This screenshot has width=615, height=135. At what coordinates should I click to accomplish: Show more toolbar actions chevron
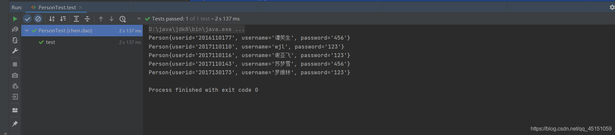point(139,18)
